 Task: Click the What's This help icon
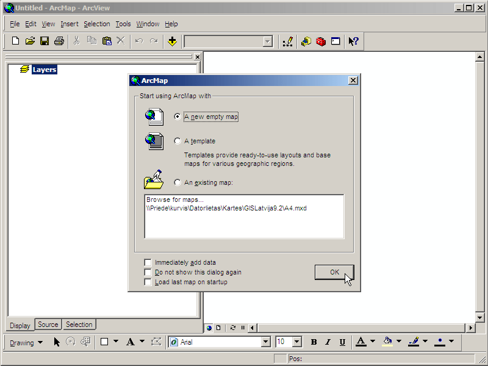click(x=354, y=41)
